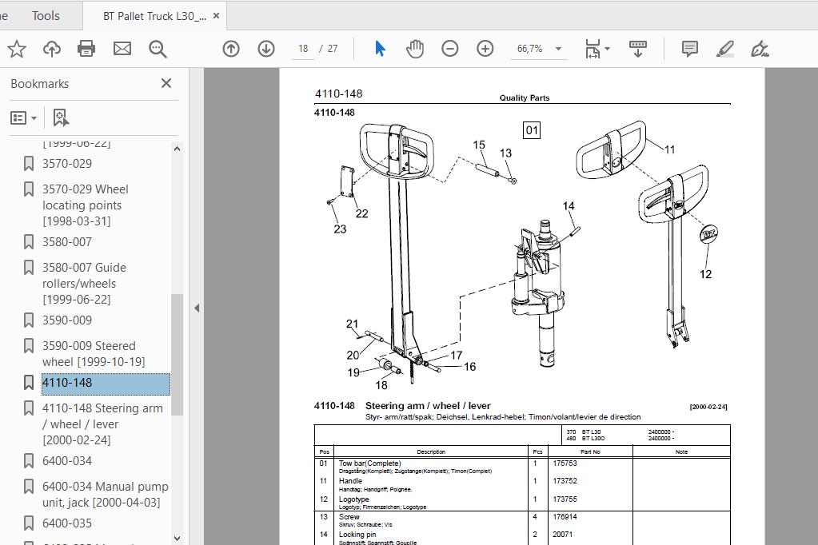The image size is (818, 545).
Task: Open bookmark 6400-034 Manual pump unit, jack
Action: click(105, 495)
